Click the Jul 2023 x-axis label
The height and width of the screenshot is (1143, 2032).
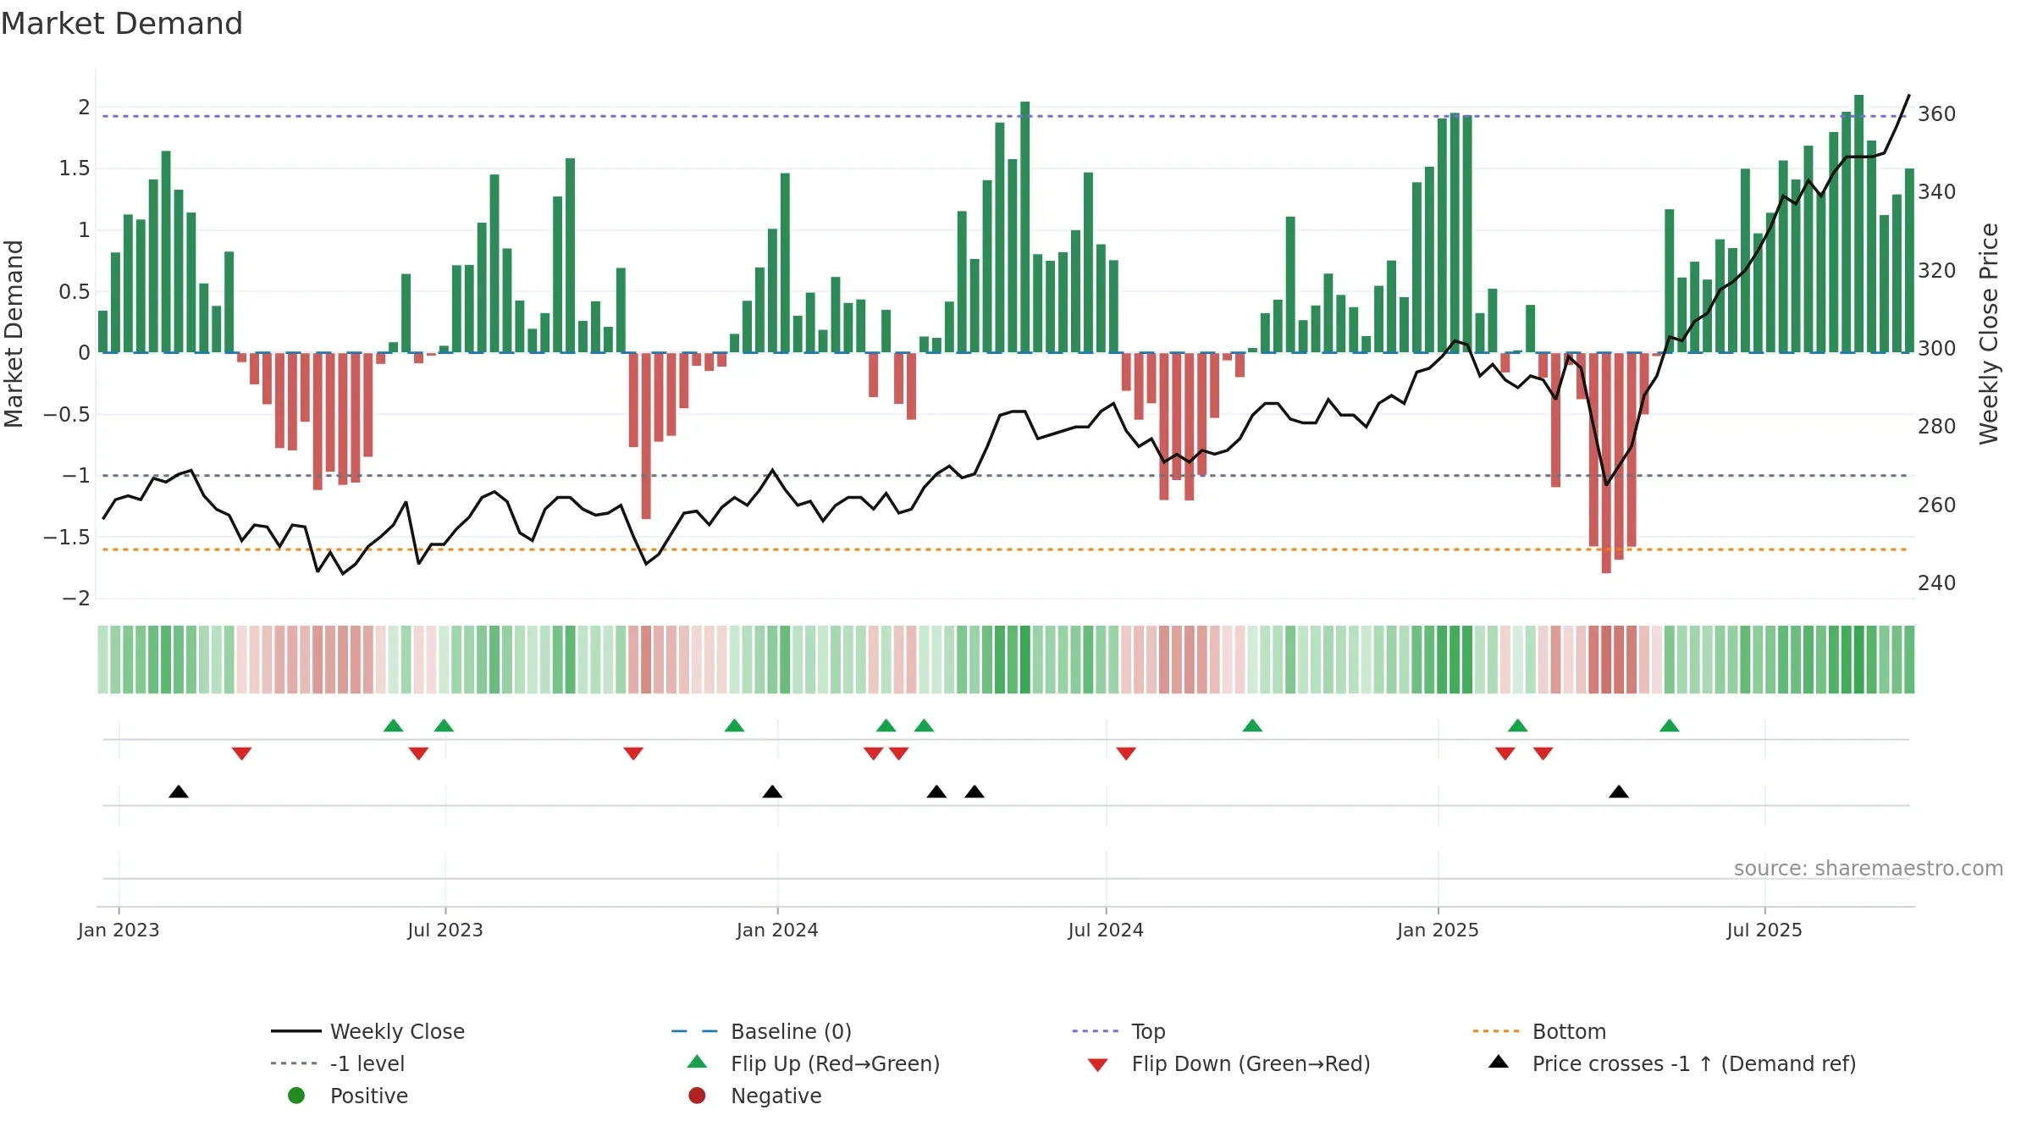pyautogui.click(x=445, y=930)
